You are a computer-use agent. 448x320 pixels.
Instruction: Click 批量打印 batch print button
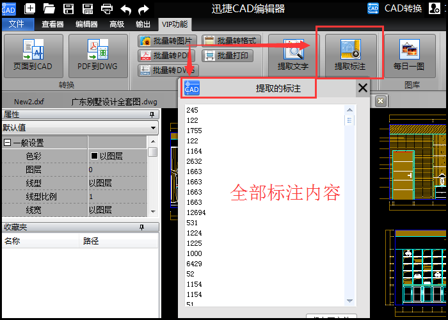coord(227,56)
